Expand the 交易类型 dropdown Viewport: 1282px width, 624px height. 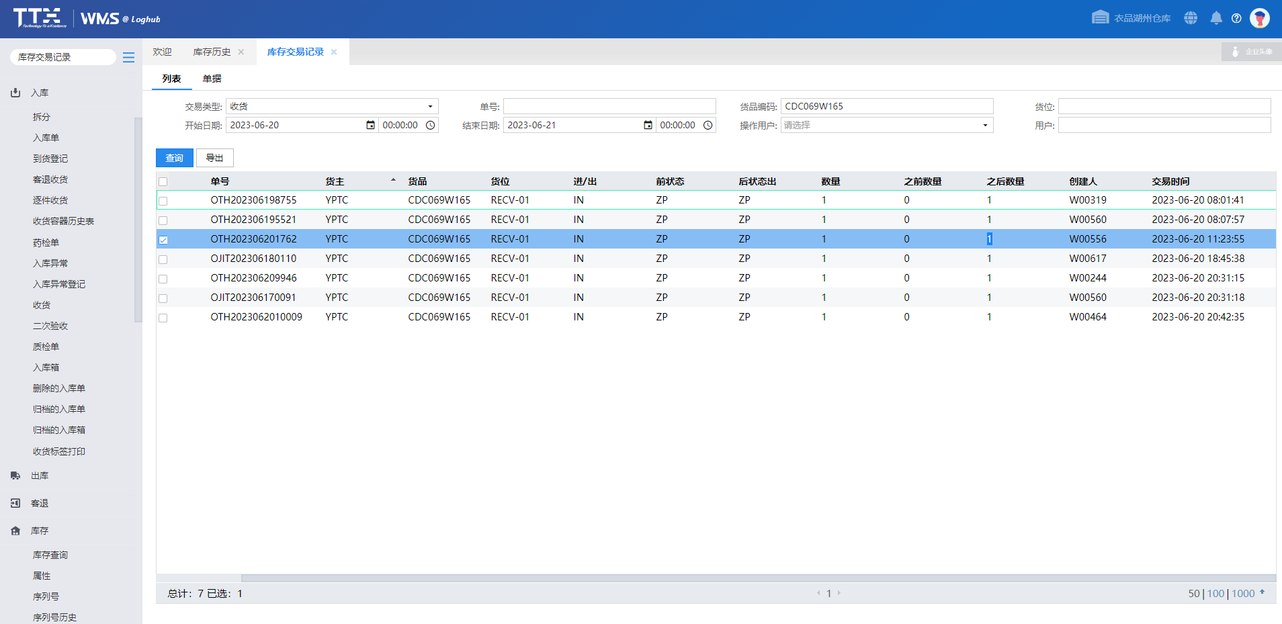click(430, 106)
